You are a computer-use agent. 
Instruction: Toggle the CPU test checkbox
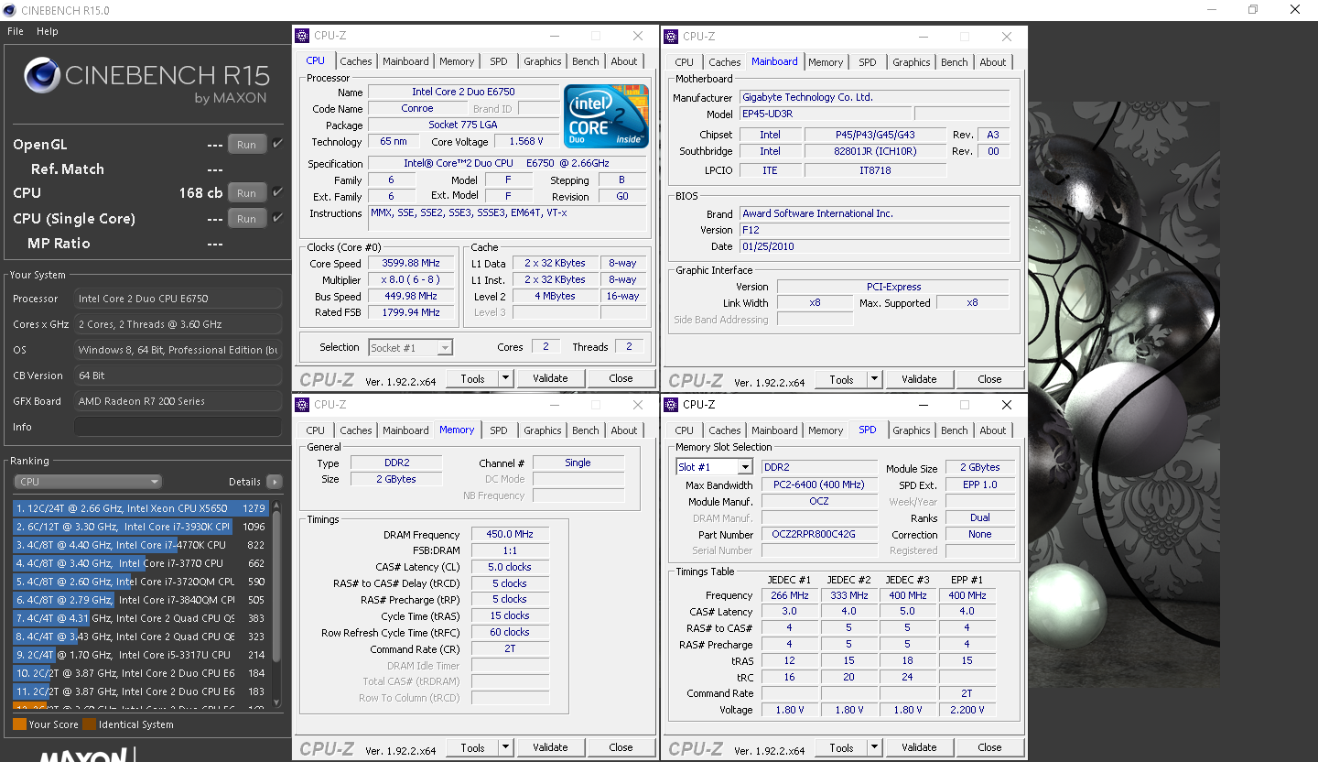277,192
